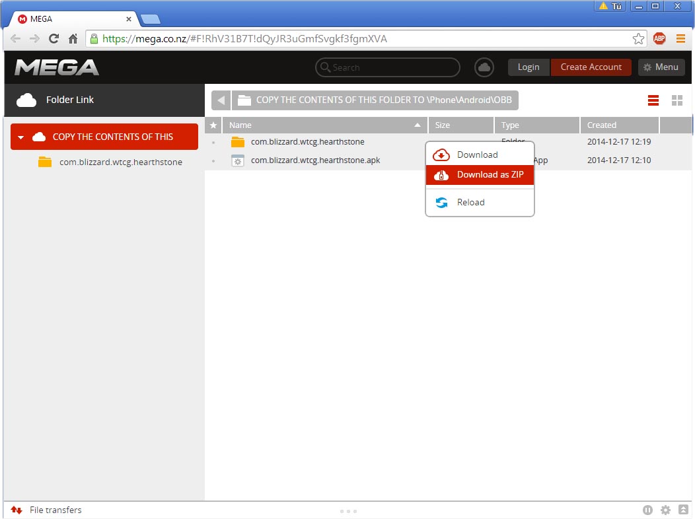Pause transfers with the bottom pause icon
This screenshot has width=695, height=519.
pos(647,510)
